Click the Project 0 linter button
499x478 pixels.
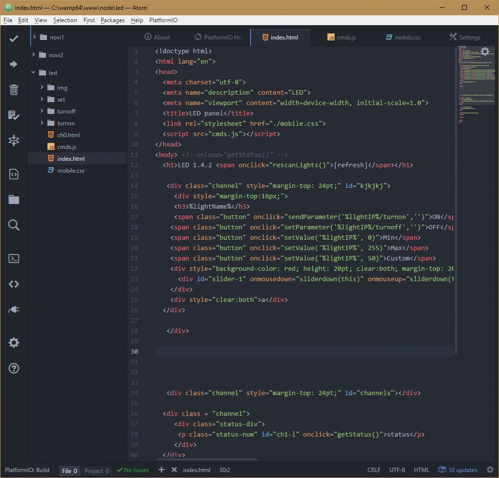pyautogui.click(x=97, y=471)
